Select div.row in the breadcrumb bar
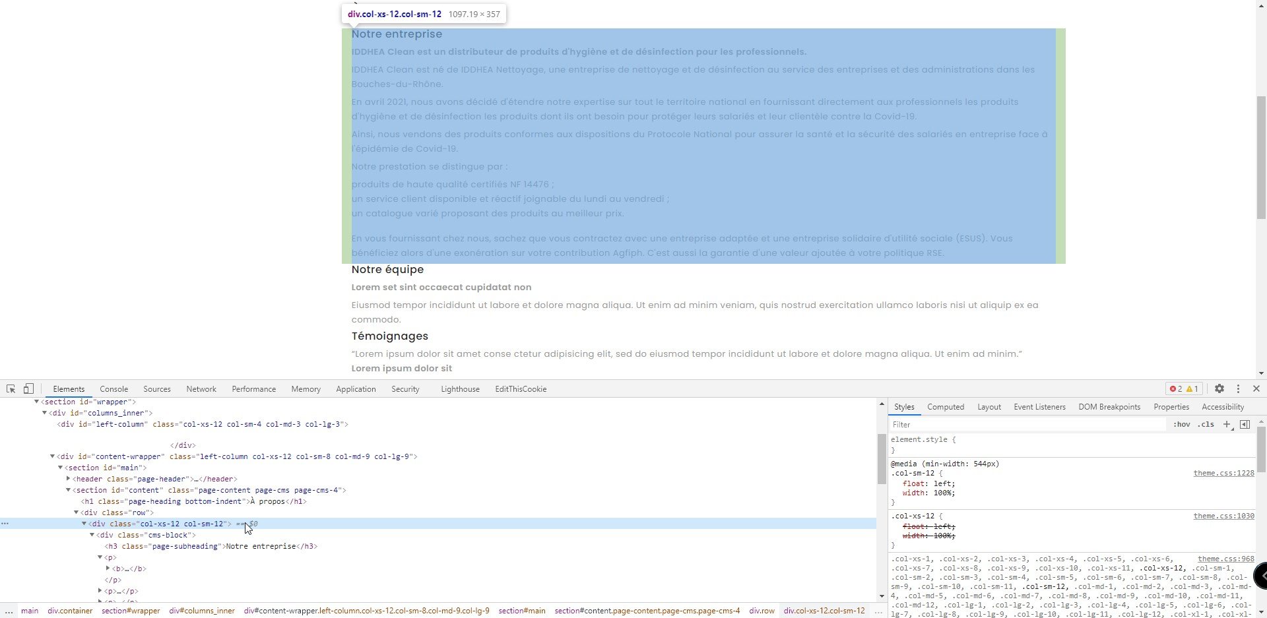The height and width of the screenshot is (618, 1267). pyautogui.click(x=762, y=611)
